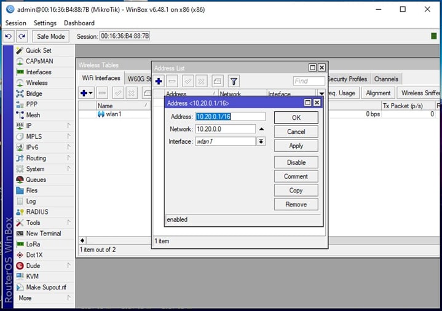Click the Session address field
The image size is (442, 311).
(x=125, y=36)
